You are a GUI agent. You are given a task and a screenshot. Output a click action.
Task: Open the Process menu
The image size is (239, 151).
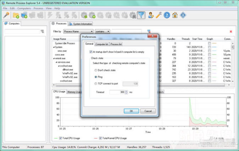click(38, 8)
